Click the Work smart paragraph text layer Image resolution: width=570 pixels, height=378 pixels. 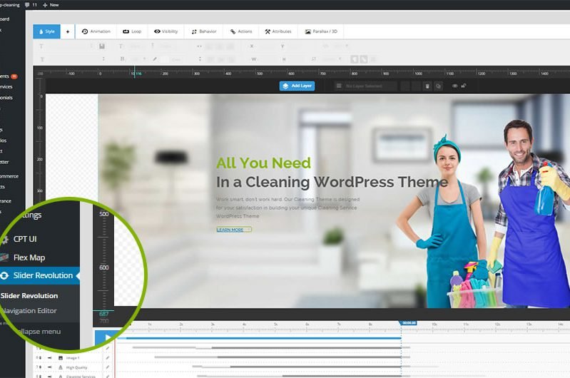click(287, 208)
